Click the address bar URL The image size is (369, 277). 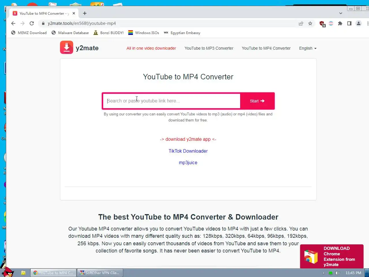coord(82,23)
